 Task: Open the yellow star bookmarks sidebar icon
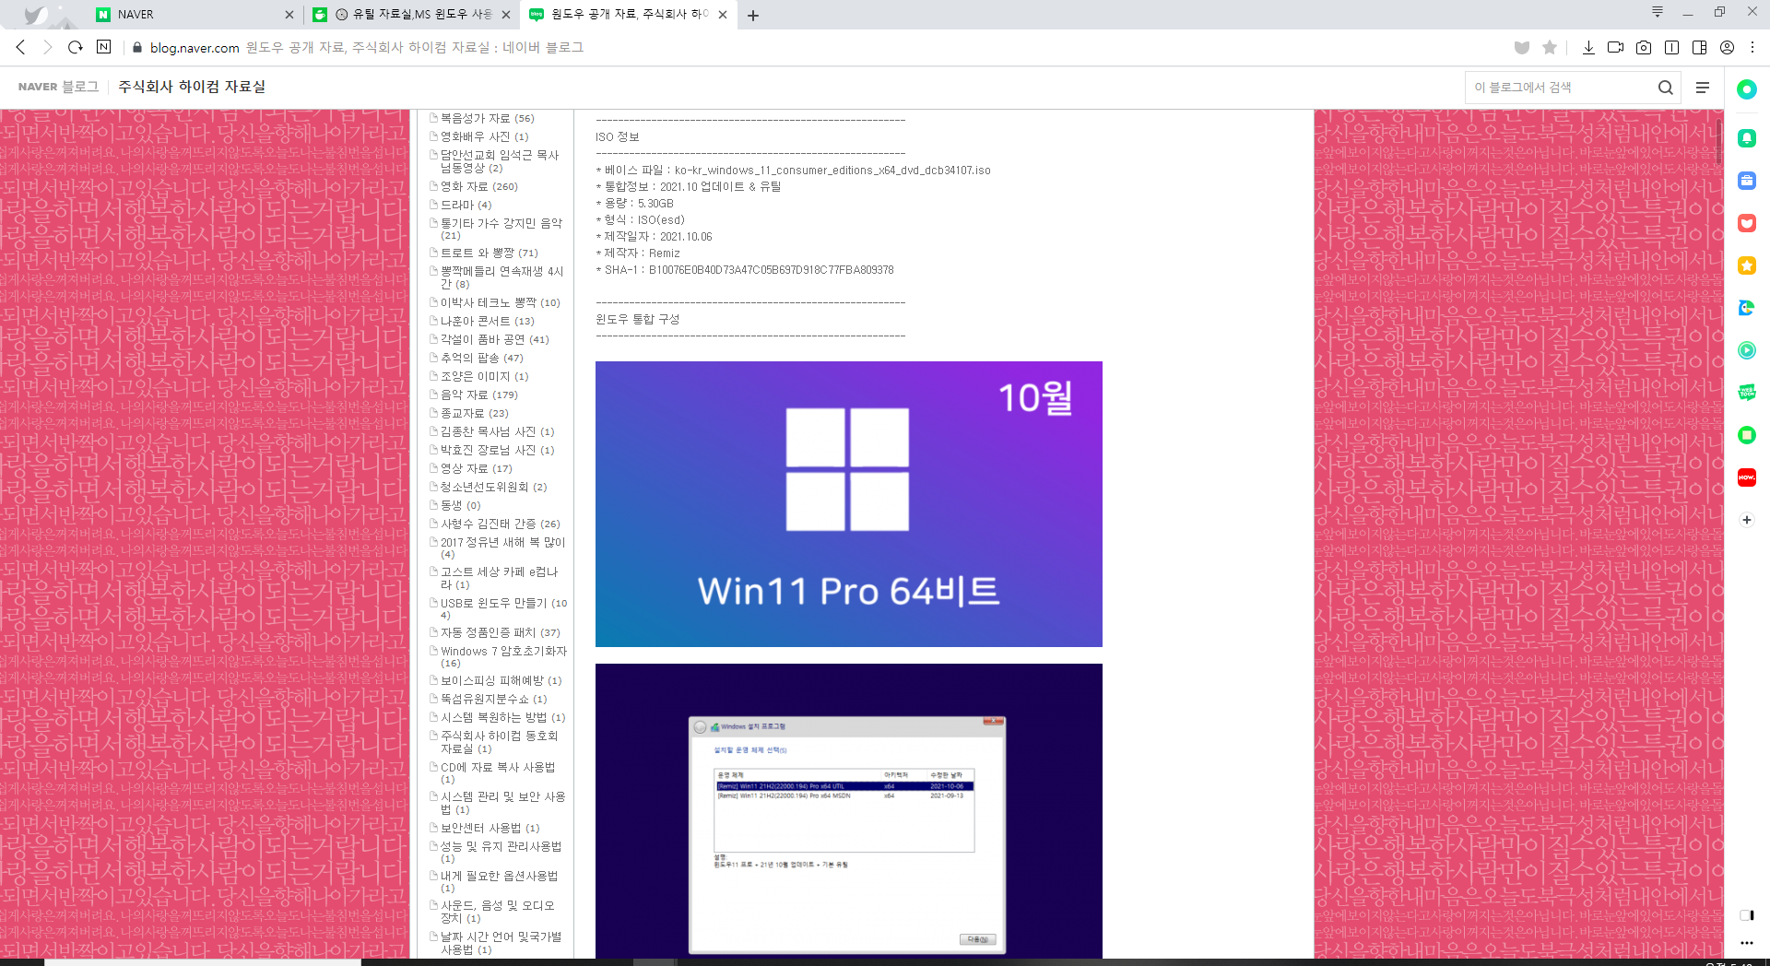pyautogui.click(x=1746, y=265)
